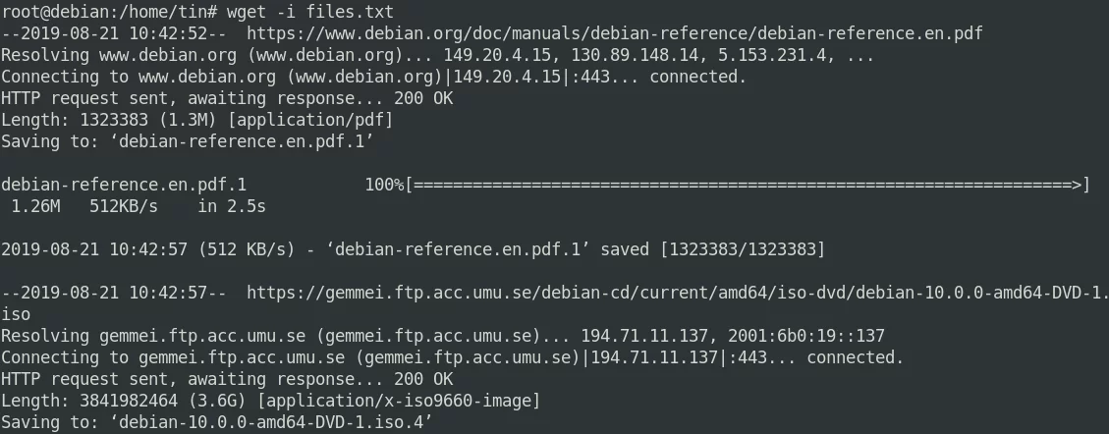Click the Length 3841982464 (3.6G) text
Viewport: 1109px width, 434px height.
point(123,401)
